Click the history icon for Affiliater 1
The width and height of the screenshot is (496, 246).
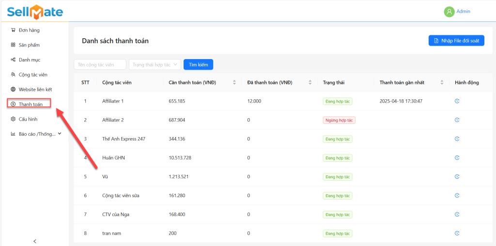[457, 101]
